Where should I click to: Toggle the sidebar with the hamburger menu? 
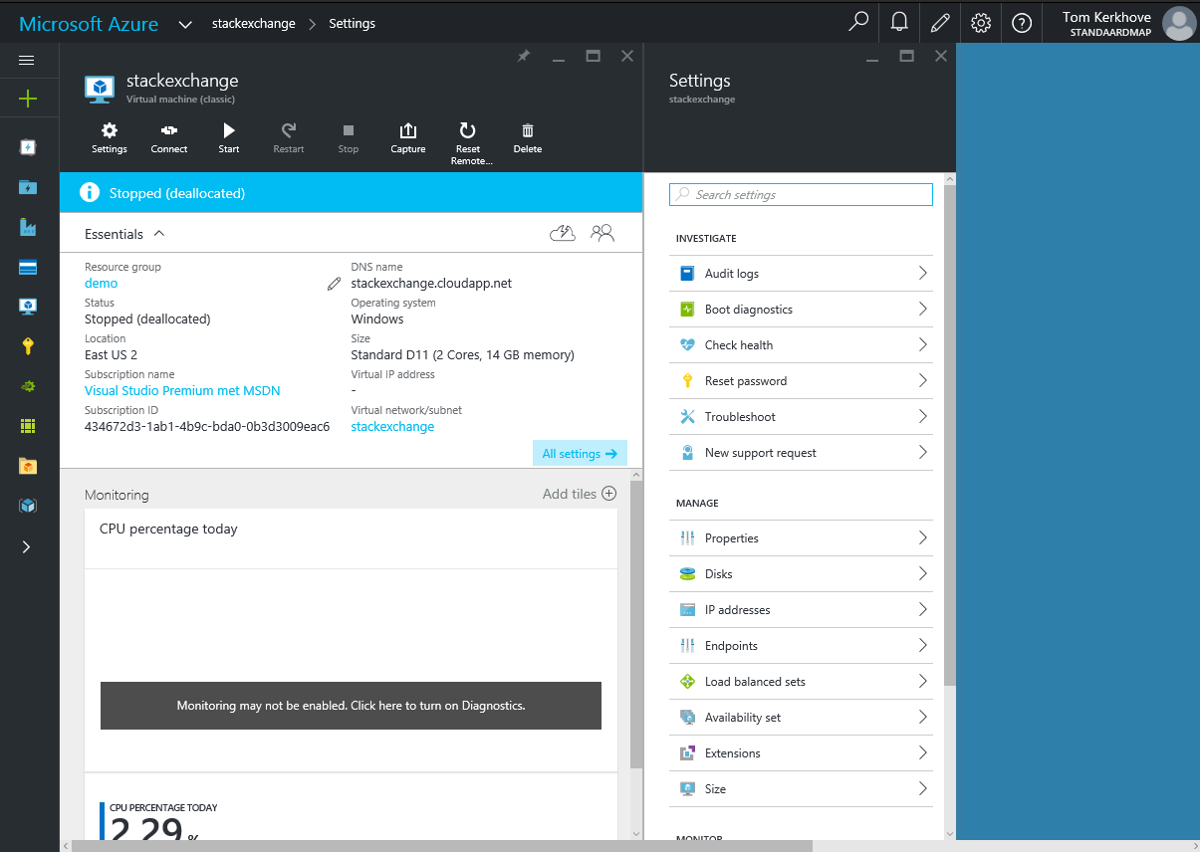(x=28, y=60)
